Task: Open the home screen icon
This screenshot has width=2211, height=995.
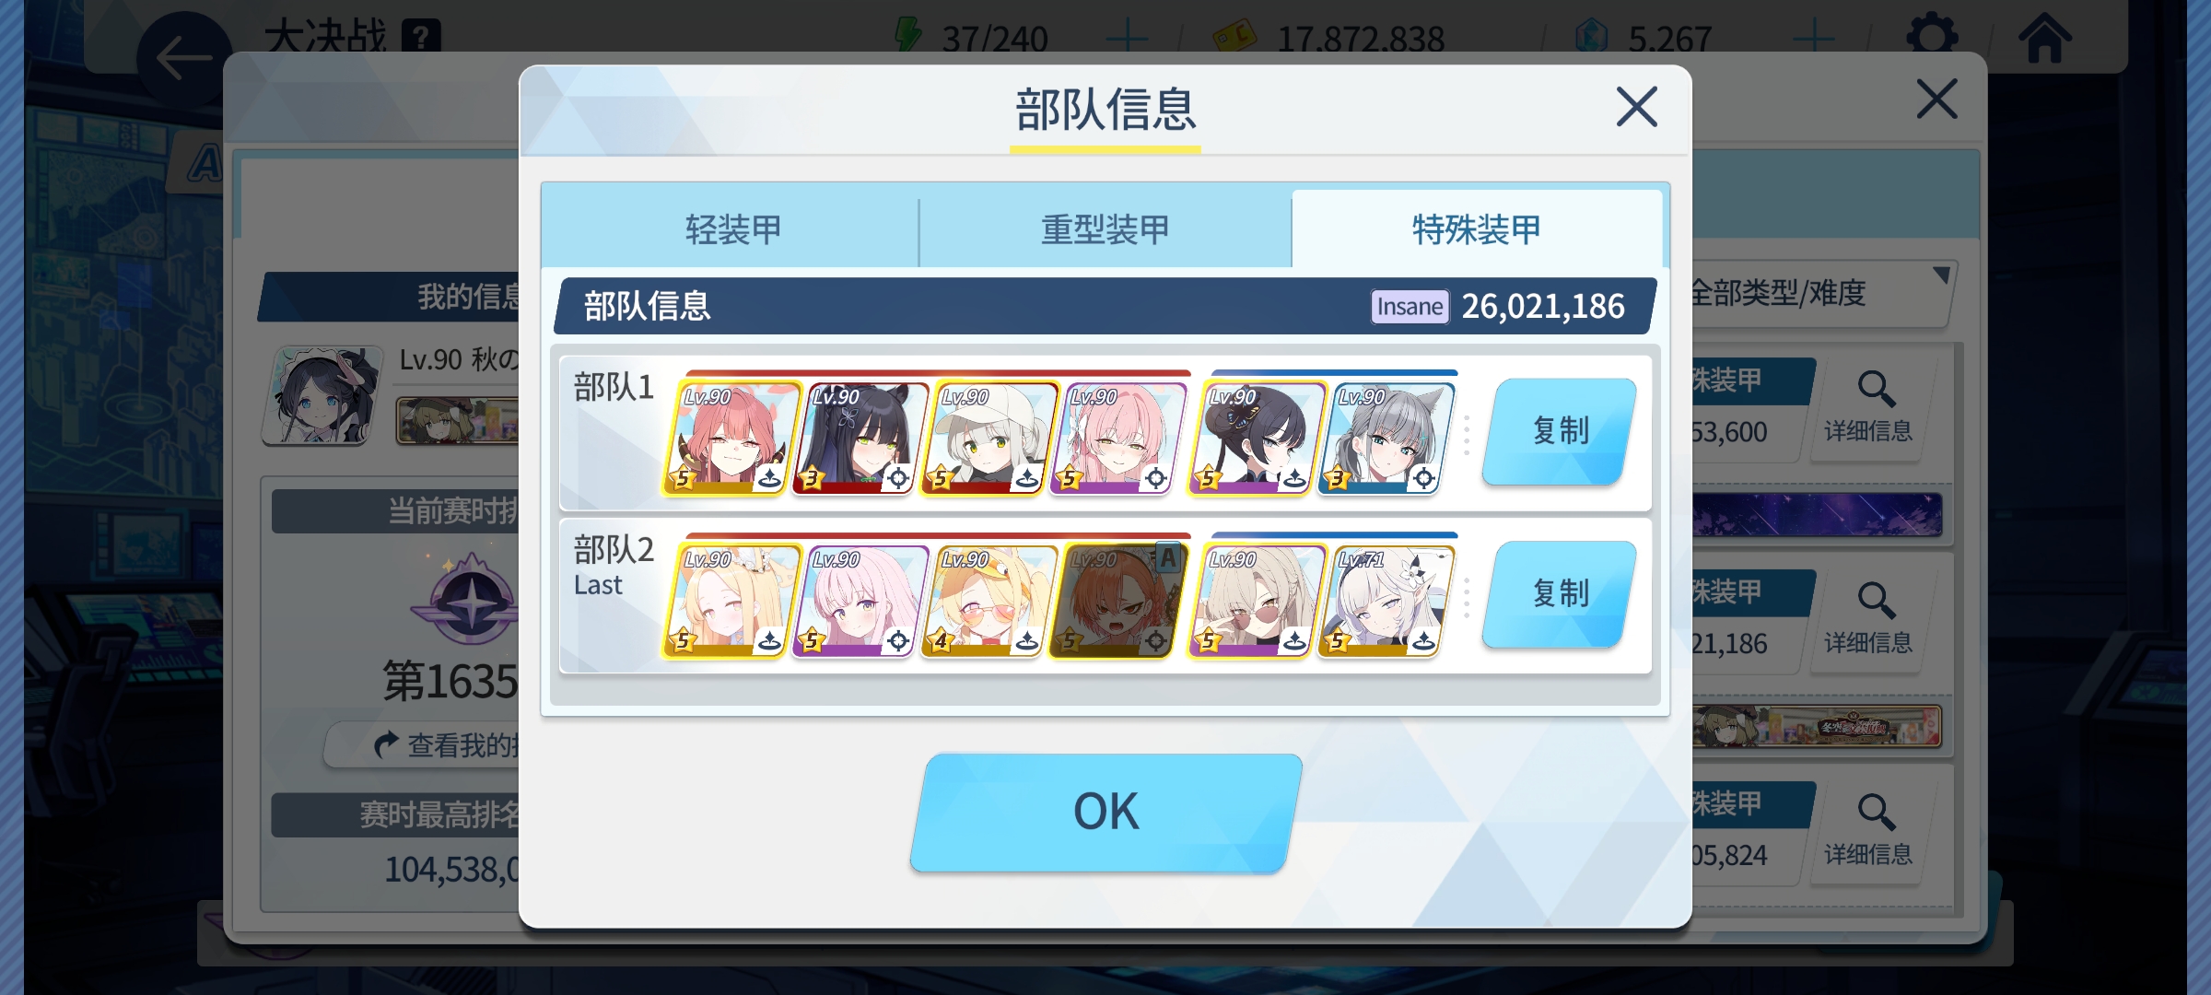Action: 2044,38
